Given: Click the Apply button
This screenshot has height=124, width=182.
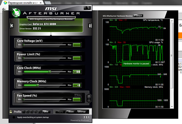Looking at the screenshot, I should [x=60, y=112].
